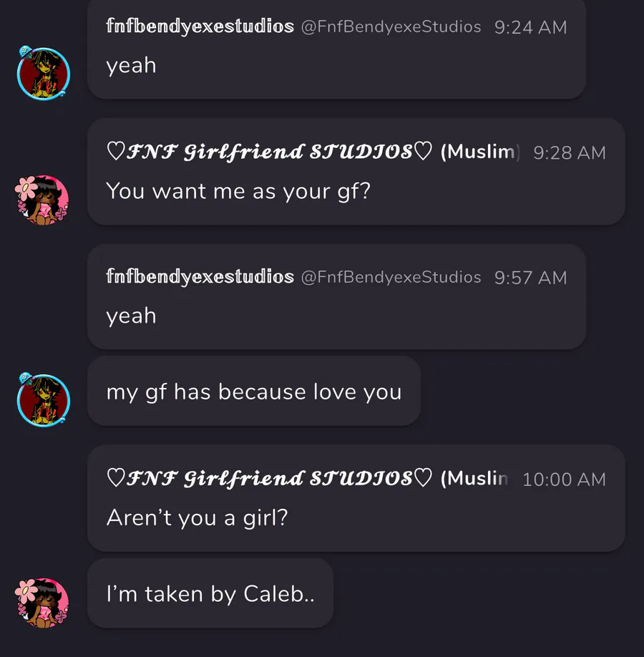Open the FNF Girlfriend STUDIOS name on the 9:28 AM message

pyautogui.click(x=270, y=152)
